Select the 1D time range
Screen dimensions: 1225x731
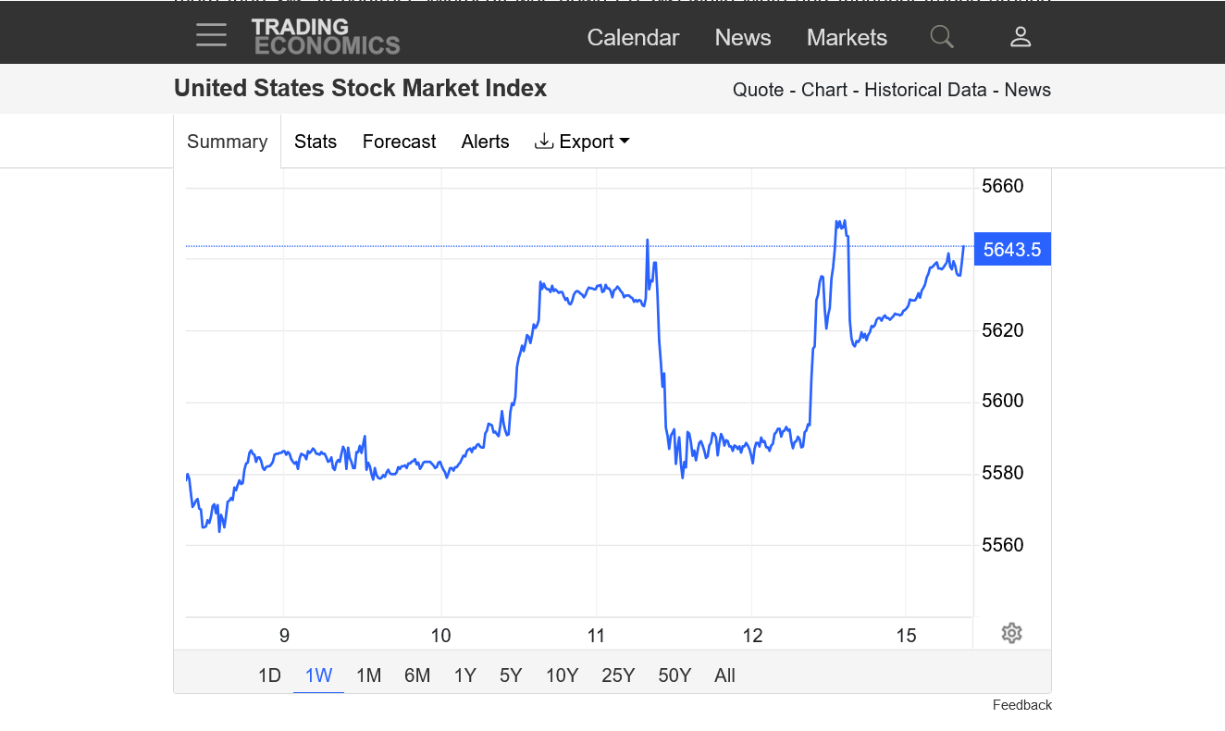click(x=269, y=675)
